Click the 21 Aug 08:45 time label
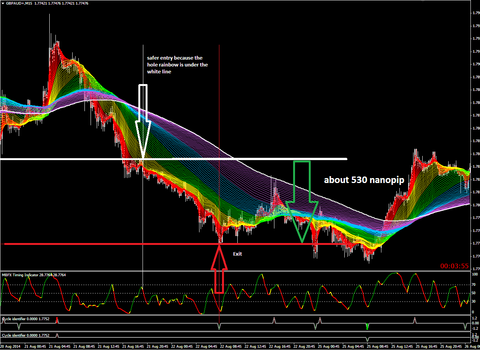This screenshot has width=480, height=350. (x=84, y=347)
